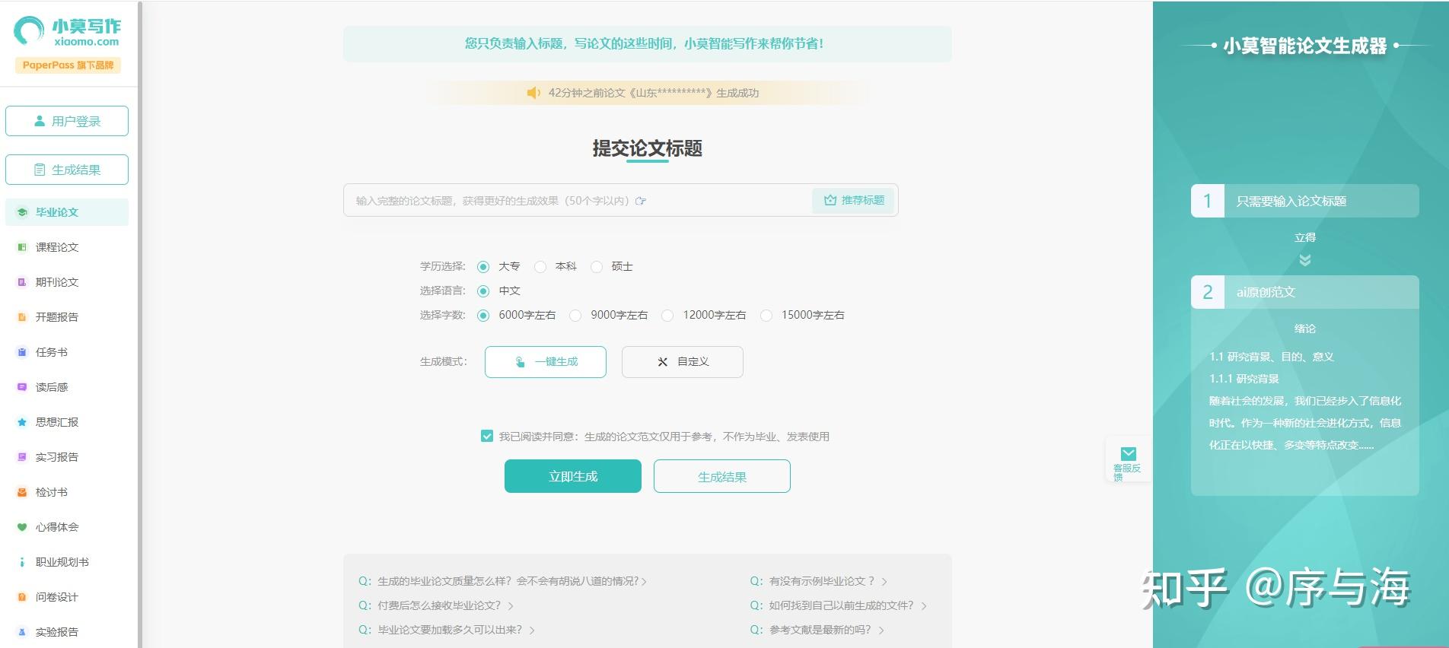1449x648 pixels.
Task: Click the graduation cap icon beside 毕业论文
Action: (22, 212)
